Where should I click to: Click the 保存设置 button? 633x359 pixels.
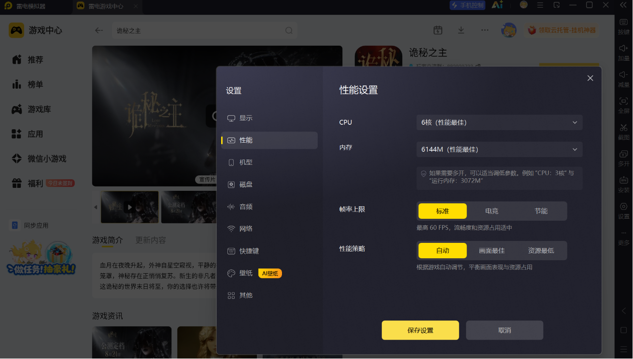pos(420,330)
